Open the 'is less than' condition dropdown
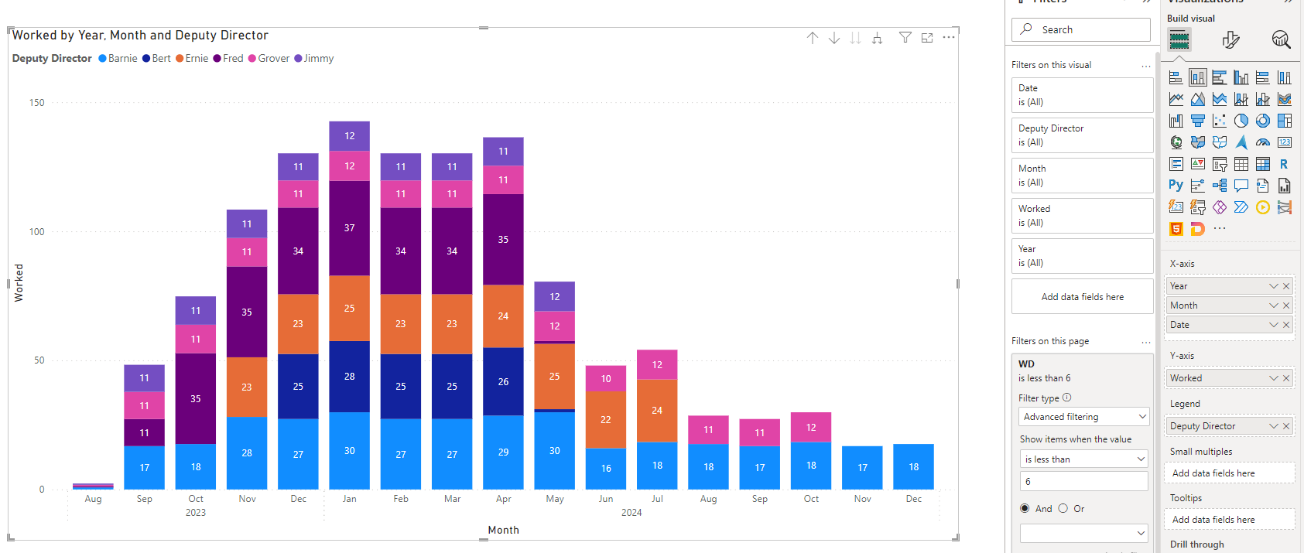Screen dimensions: 1304x553 1083,459
